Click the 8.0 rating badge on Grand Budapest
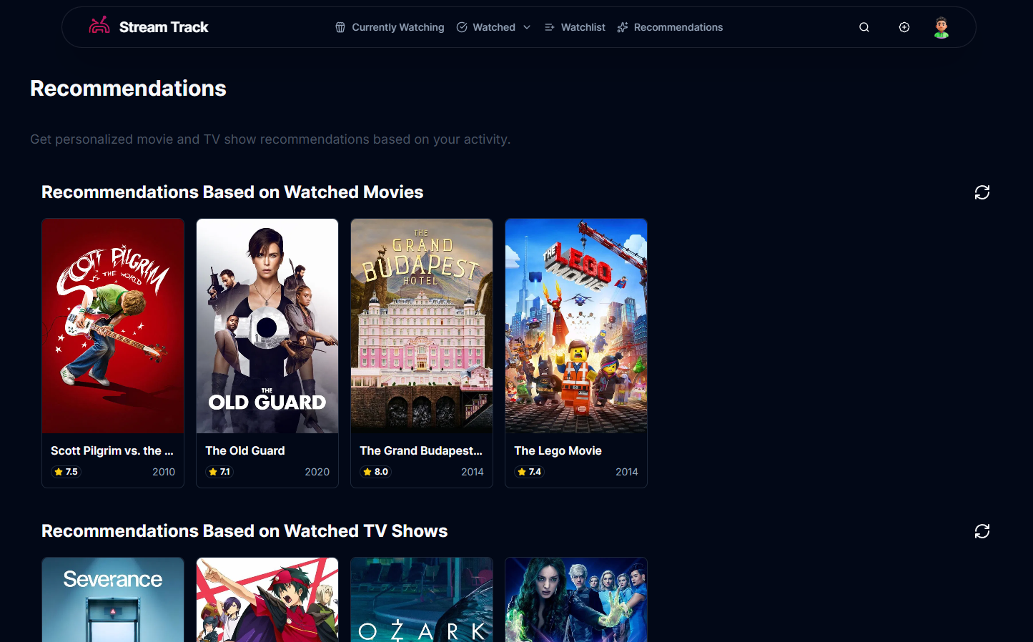 click(375, 471)
